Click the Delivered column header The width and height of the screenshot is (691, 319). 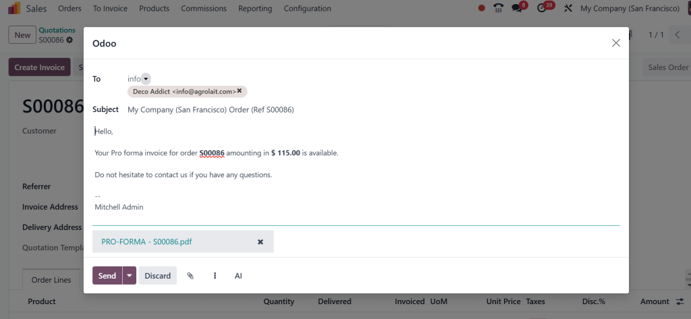point(335,301)
